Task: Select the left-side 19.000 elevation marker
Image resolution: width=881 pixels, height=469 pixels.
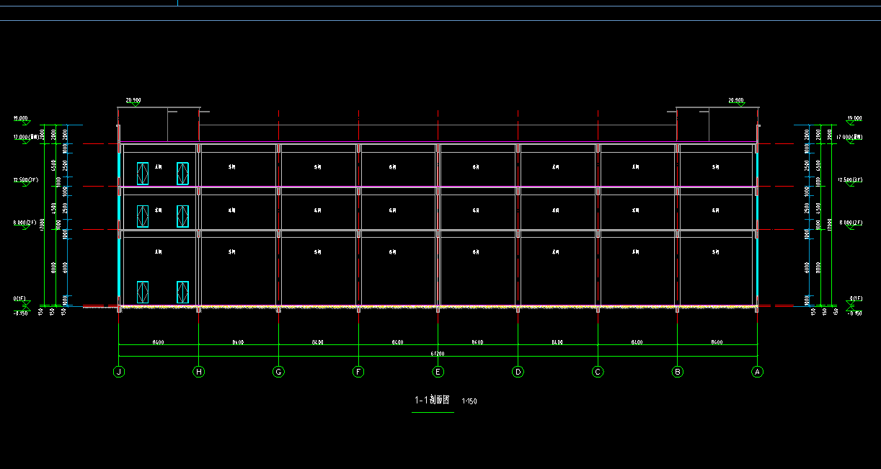Action: coord(20,117)
